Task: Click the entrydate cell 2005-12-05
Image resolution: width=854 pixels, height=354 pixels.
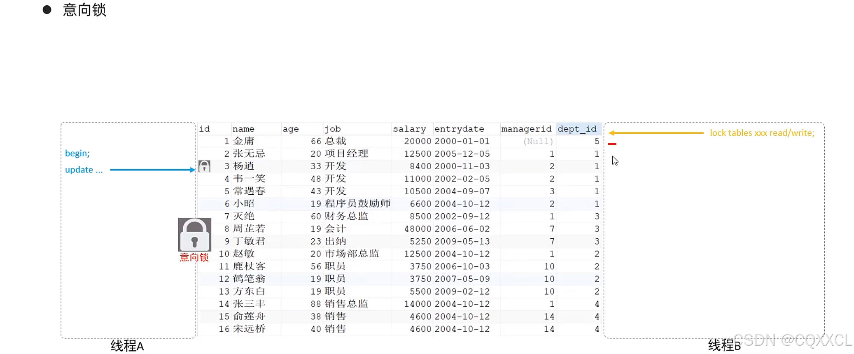Action: point(462,154)
